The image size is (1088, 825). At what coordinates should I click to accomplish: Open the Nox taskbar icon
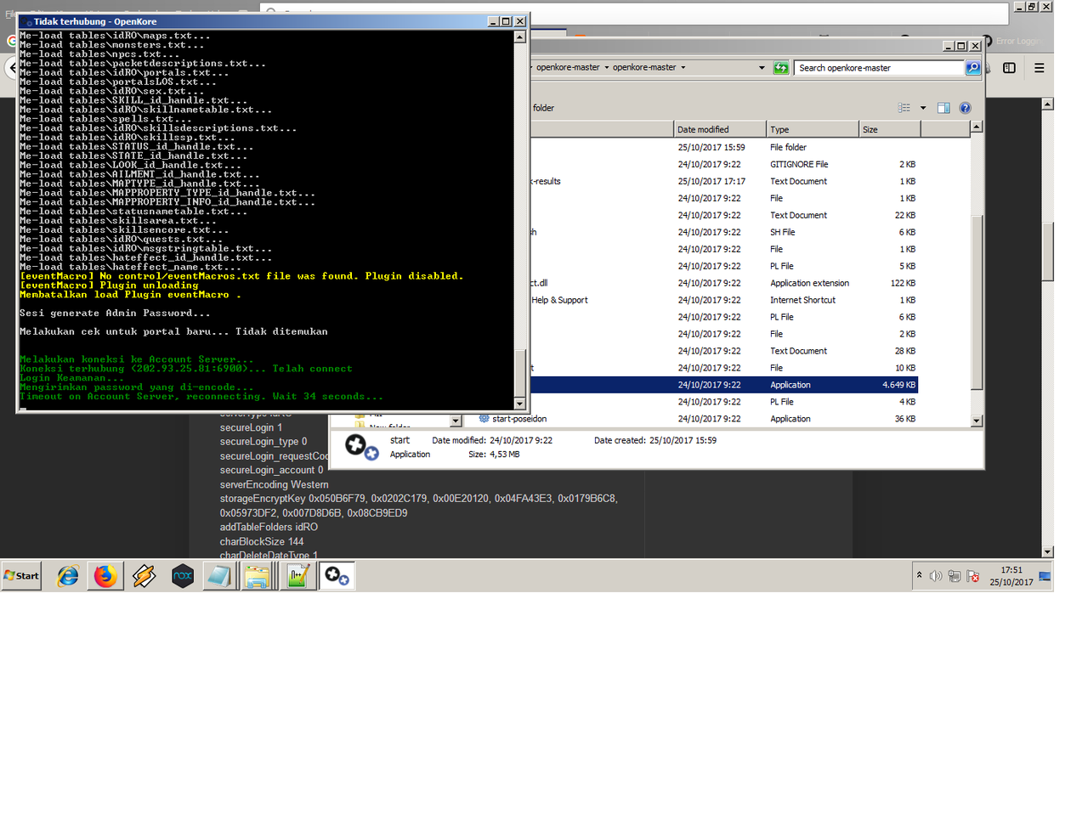tap(183, 576)
